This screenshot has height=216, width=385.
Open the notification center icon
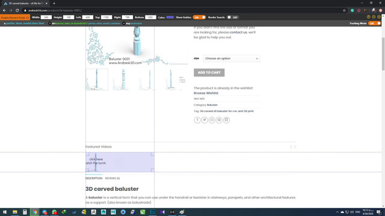379,212
